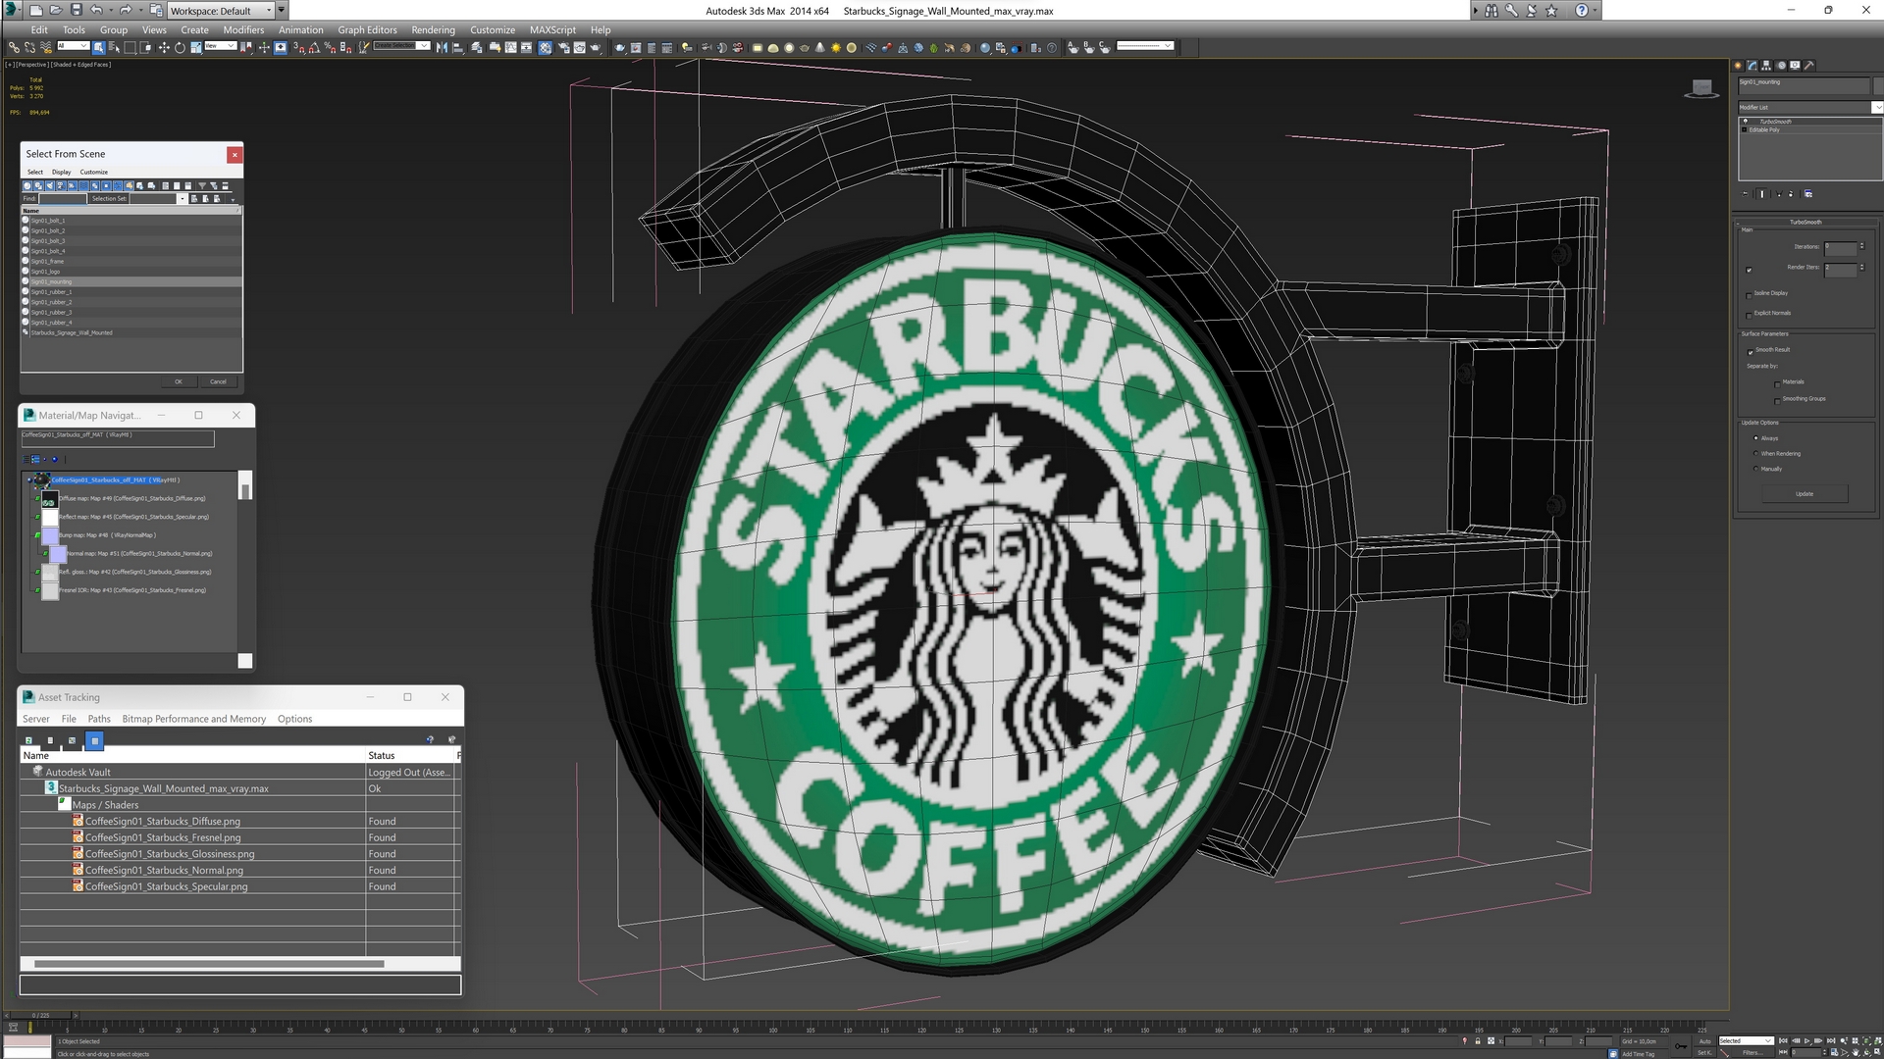1884x1059 pixels.
Task: Click Cancel in Select From Scene dialog
Action: pyautogui.click(x=218, y=381)
